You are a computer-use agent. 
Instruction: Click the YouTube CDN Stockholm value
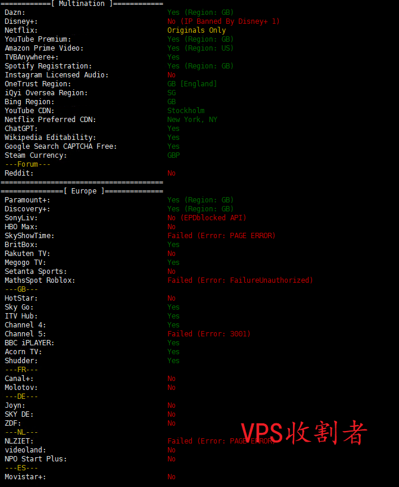pyautogui.click(x=186, y=111)
